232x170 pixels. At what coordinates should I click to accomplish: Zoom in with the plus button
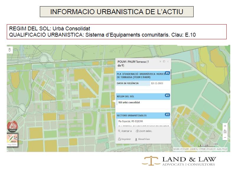coord(225,125)
